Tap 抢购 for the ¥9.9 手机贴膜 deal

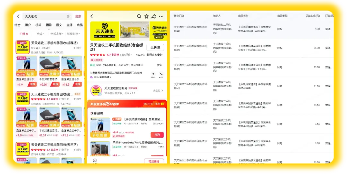(x=157, y=134)
